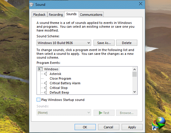171x133 pixels.
Task: Click the Program Events scroll up arrow
Action: coord(134,69)
